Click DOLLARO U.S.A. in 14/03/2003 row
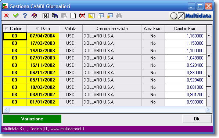The height and width of the screenshot is (138, 219). [x=112, y=51]
